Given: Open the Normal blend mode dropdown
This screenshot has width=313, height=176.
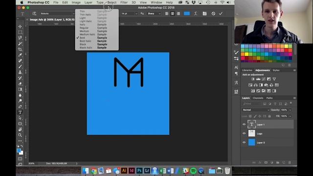Looking at the screenshot, I should click(256, 110).
